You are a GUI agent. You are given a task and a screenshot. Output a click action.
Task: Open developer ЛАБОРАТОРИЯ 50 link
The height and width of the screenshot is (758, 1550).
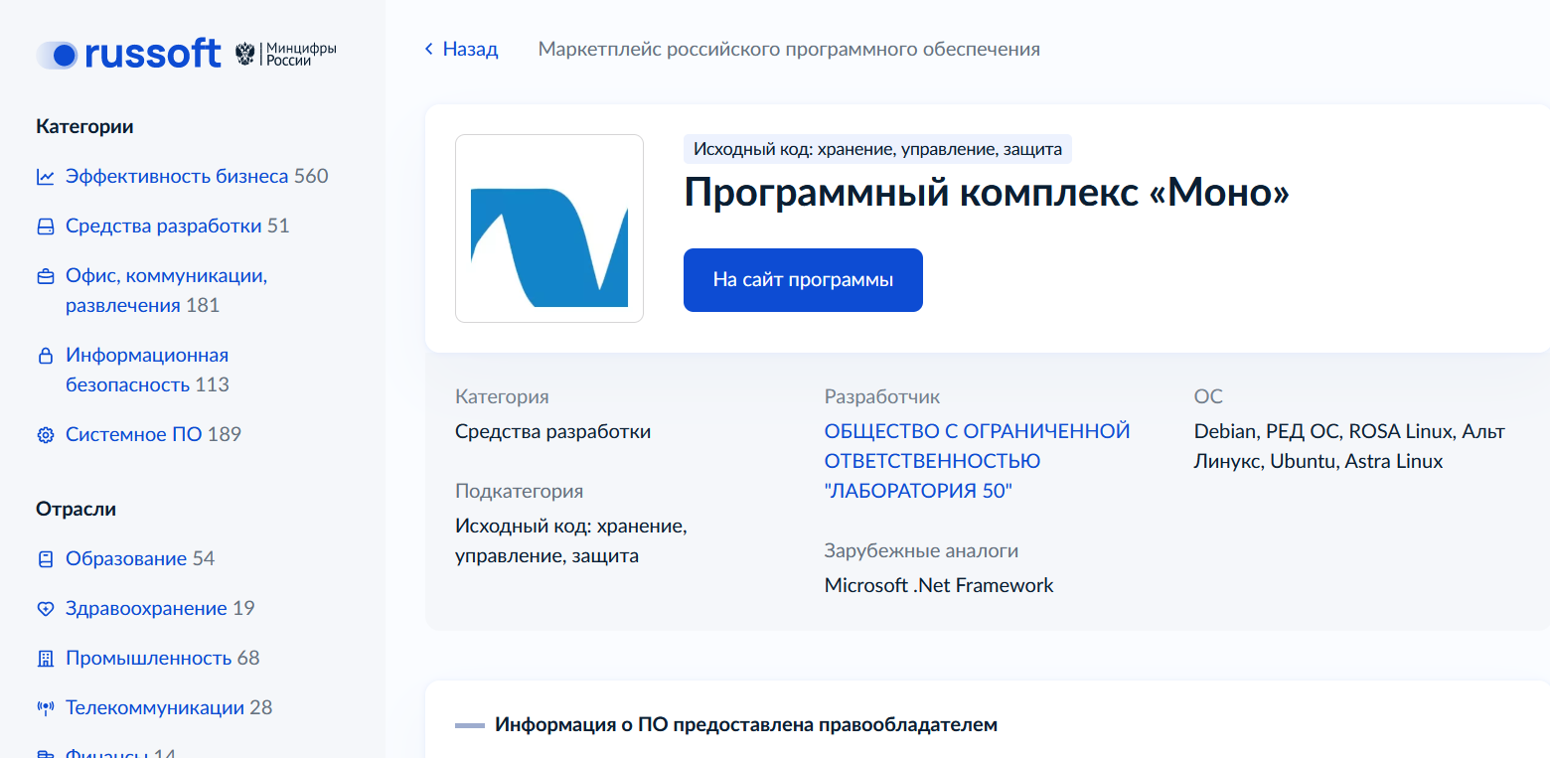[978, 461]
